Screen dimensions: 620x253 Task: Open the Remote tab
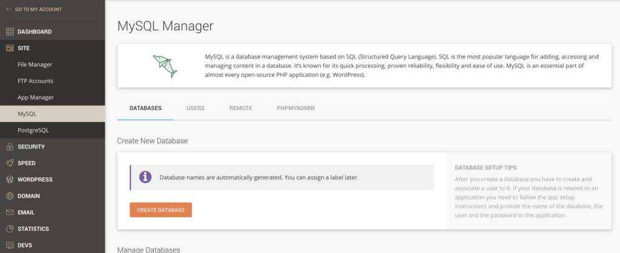[240, 108]
